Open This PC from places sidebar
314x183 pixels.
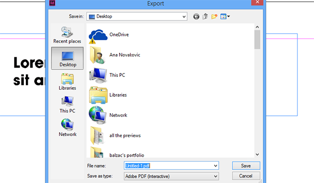click(67, 105)
